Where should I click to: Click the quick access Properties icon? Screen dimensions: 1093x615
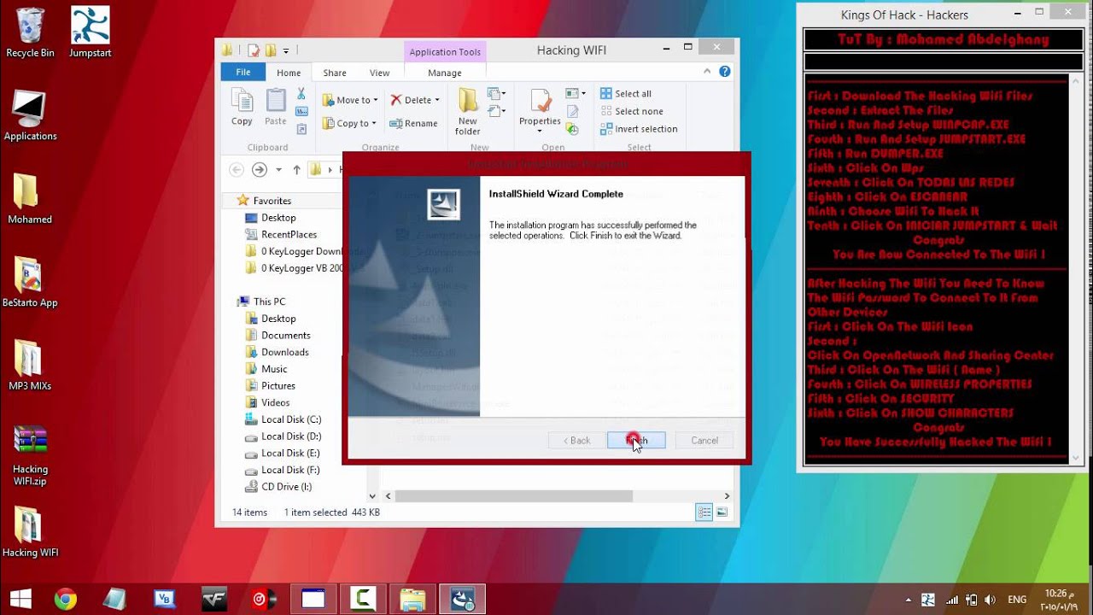pos(253,50)
